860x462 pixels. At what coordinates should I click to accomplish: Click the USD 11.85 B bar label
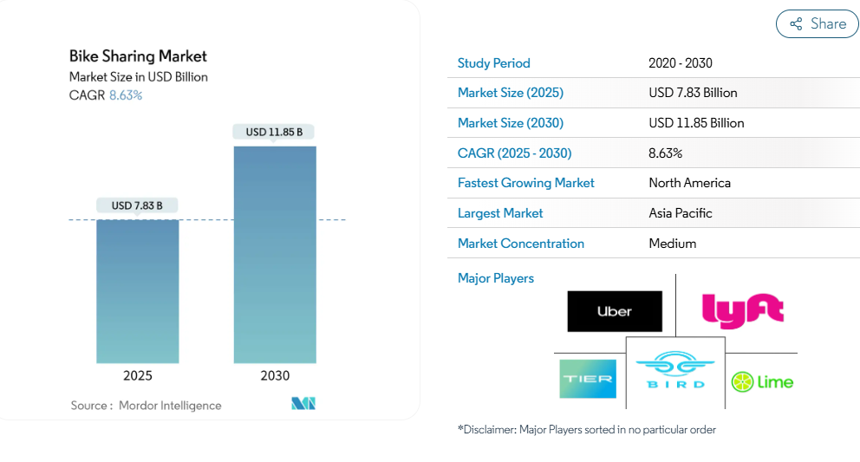274,132
